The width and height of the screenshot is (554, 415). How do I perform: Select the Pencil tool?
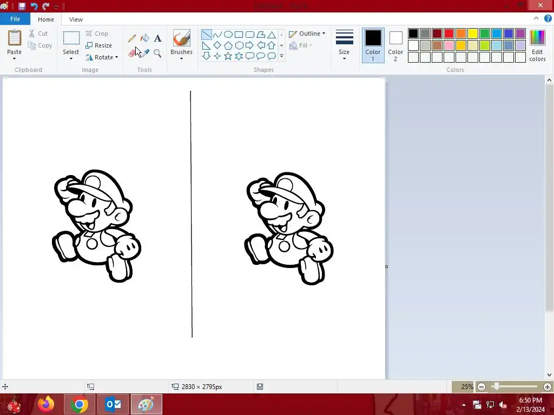click(x=132, y=38)
